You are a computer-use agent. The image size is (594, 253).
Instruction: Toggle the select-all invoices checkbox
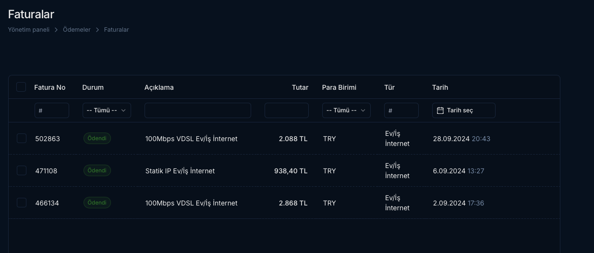tap(21, 87)
